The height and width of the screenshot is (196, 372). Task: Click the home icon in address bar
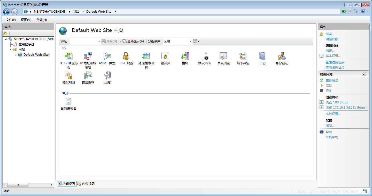tap(355, 11)
